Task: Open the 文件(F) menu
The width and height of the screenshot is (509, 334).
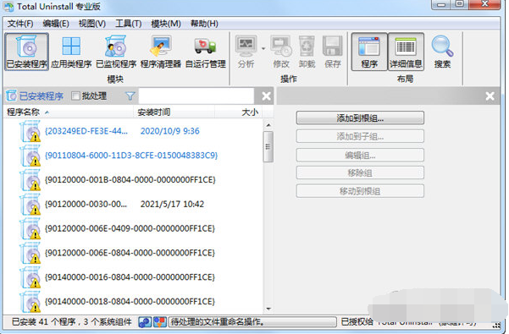Action: point(20,24)
